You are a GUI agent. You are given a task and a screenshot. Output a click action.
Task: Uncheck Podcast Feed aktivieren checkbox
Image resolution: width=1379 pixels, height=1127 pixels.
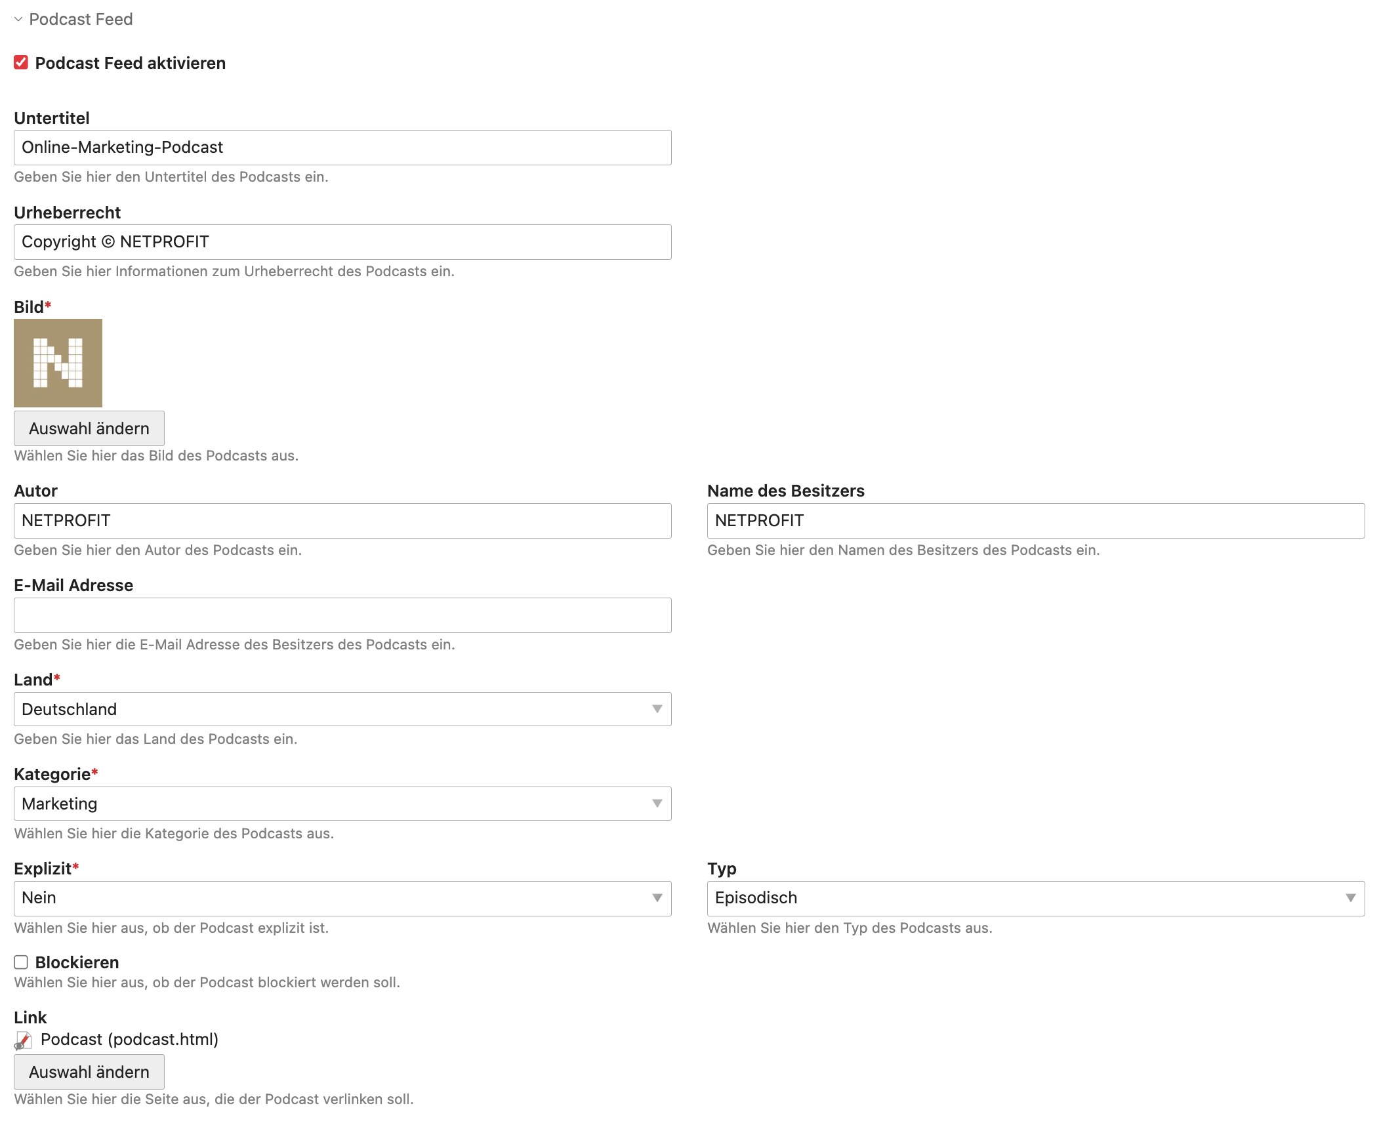point(21,63)
